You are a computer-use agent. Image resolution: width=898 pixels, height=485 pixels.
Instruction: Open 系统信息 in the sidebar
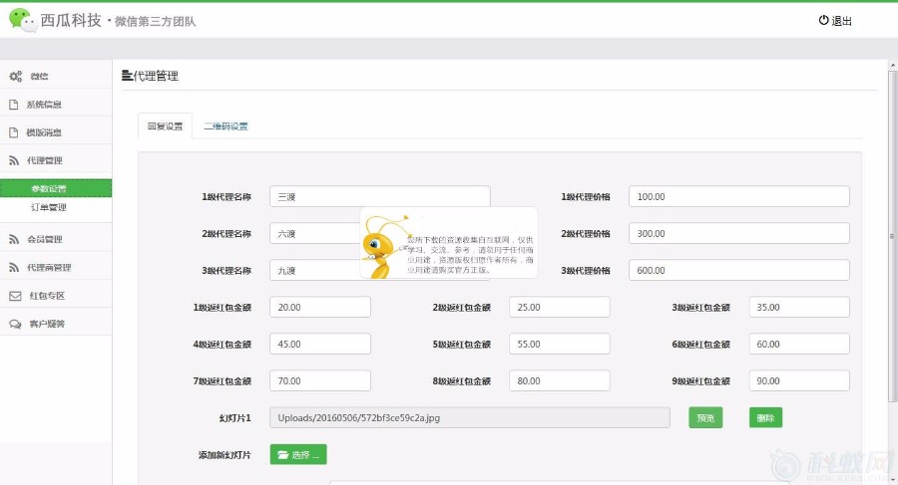(x=56, y=105)
